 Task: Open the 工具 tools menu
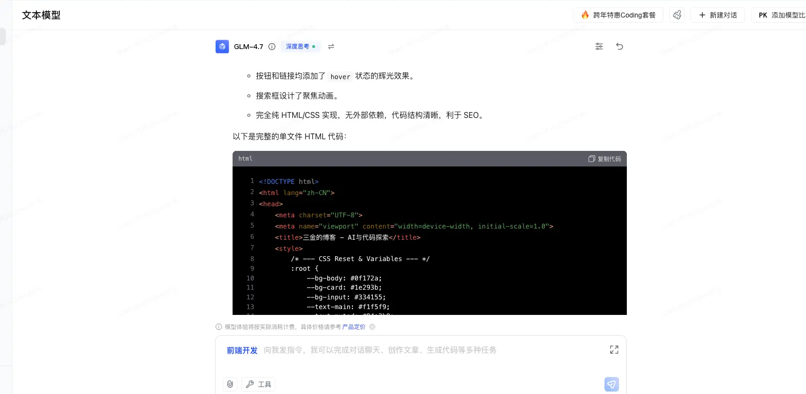(x=258, y=384)
